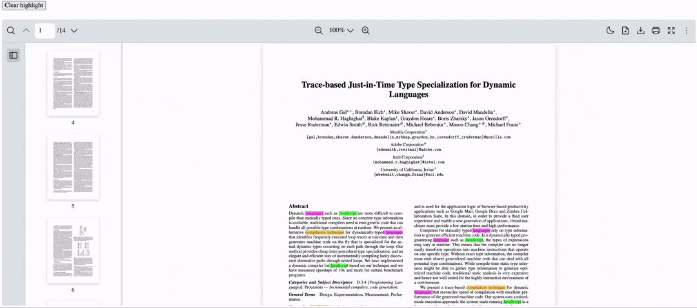Open the search magnifier tool

pos(11,31)
